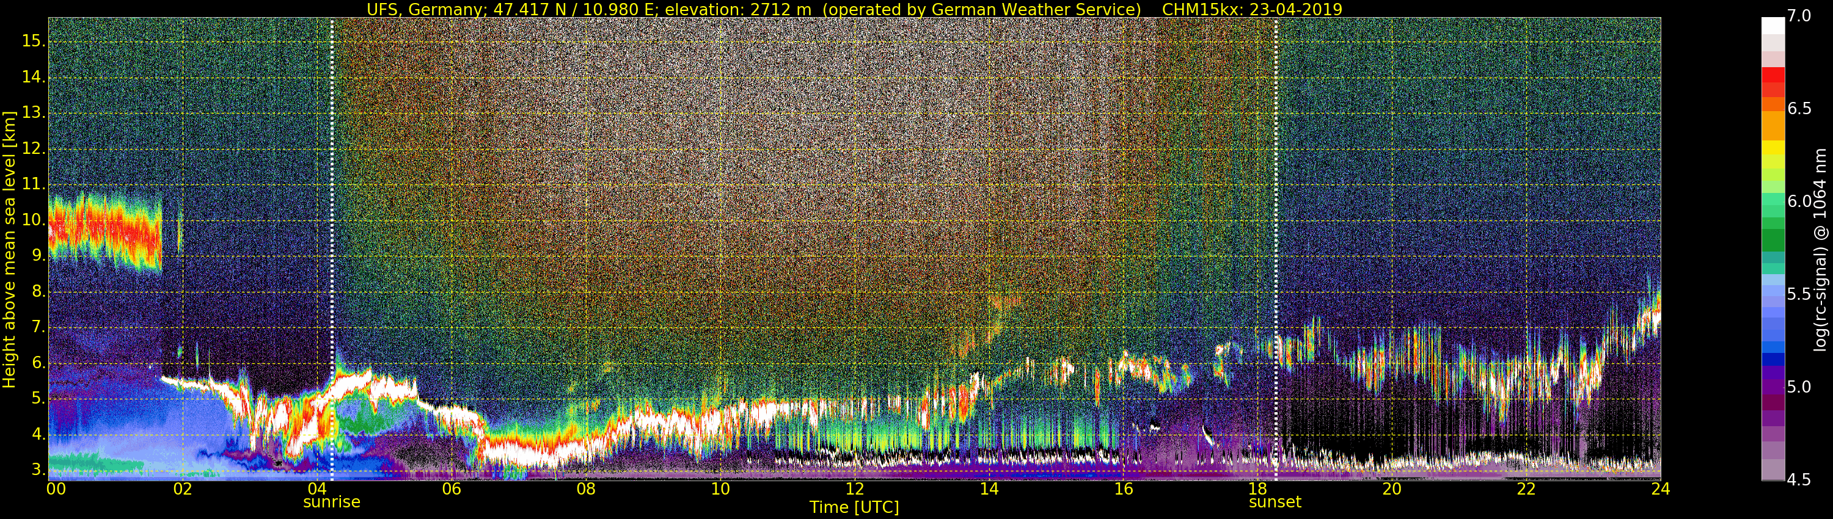Click the height axis tick "15."
Image resolution: width=1833 pixels, height=519 pixels.
tap(34, 42)
